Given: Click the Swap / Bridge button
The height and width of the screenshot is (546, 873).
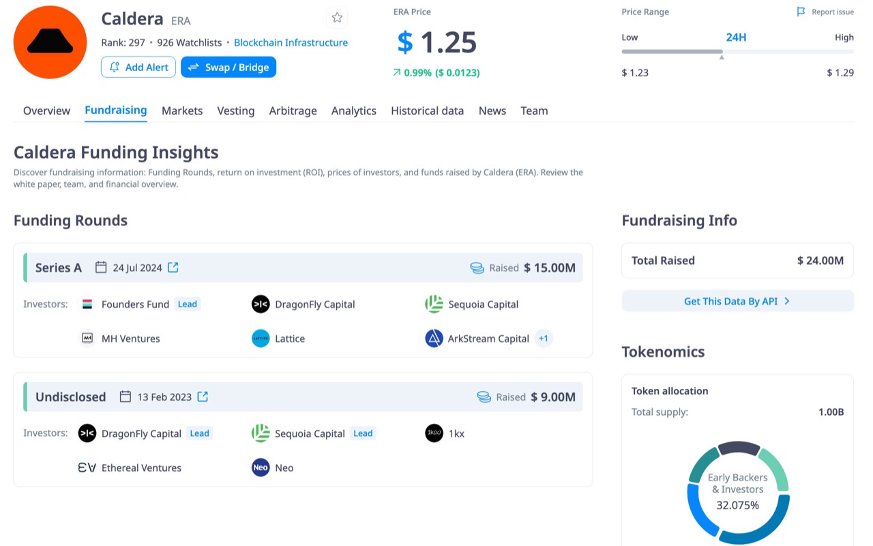Looking at the screenshot, I should pos(228,67).
